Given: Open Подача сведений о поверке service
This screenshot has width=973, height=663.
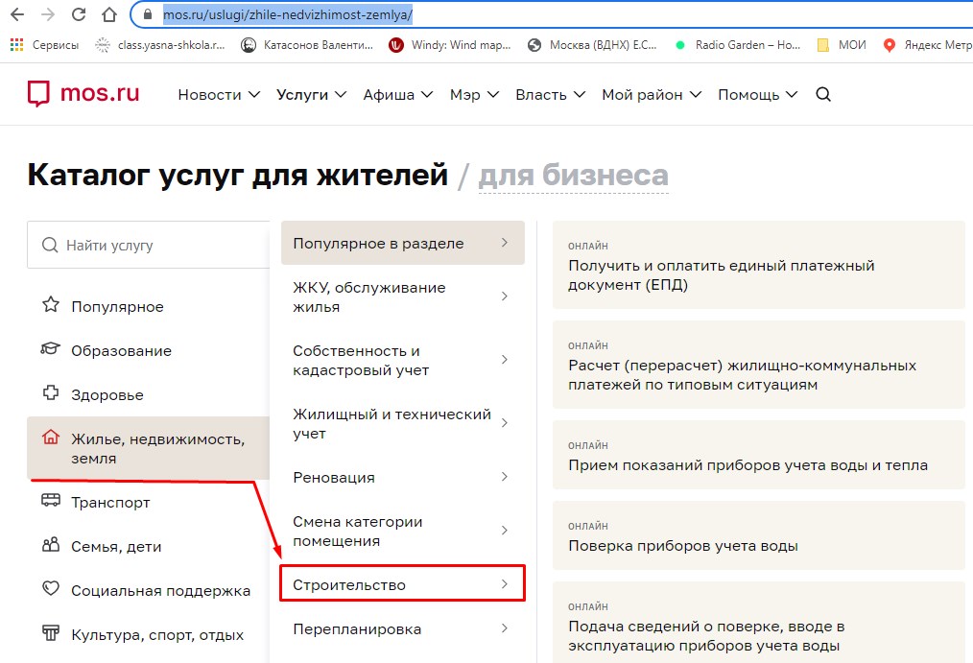Looking at the screenshot, I should 758,623.
